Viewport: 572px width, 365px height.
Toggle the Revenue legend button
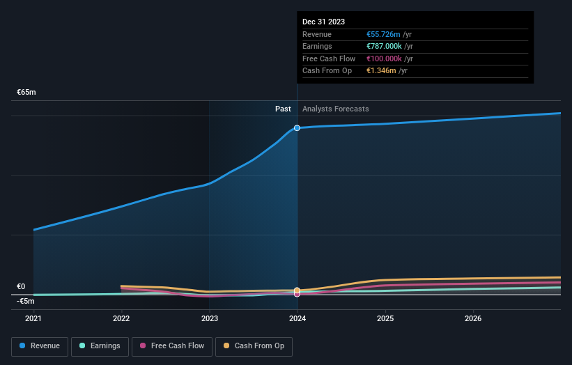[40, 346]
